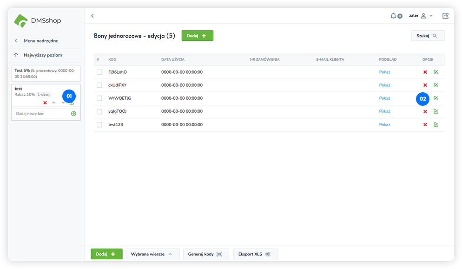Open the notifications bell
Viewport: 462px width, 269px height.
pos(394,16)
